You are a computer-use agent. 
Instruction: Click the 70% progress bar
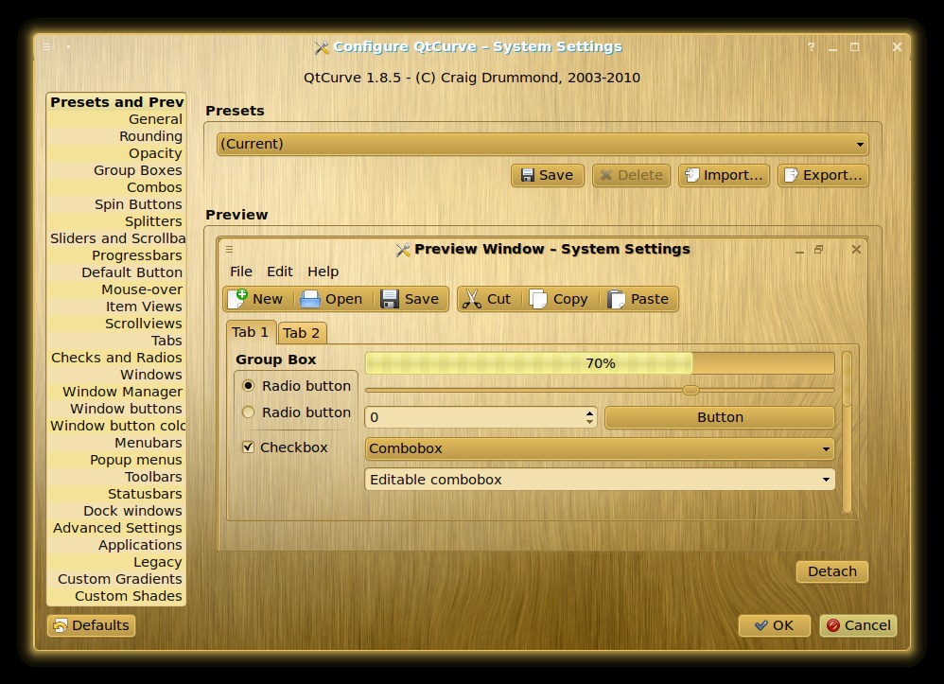(600, 363)
